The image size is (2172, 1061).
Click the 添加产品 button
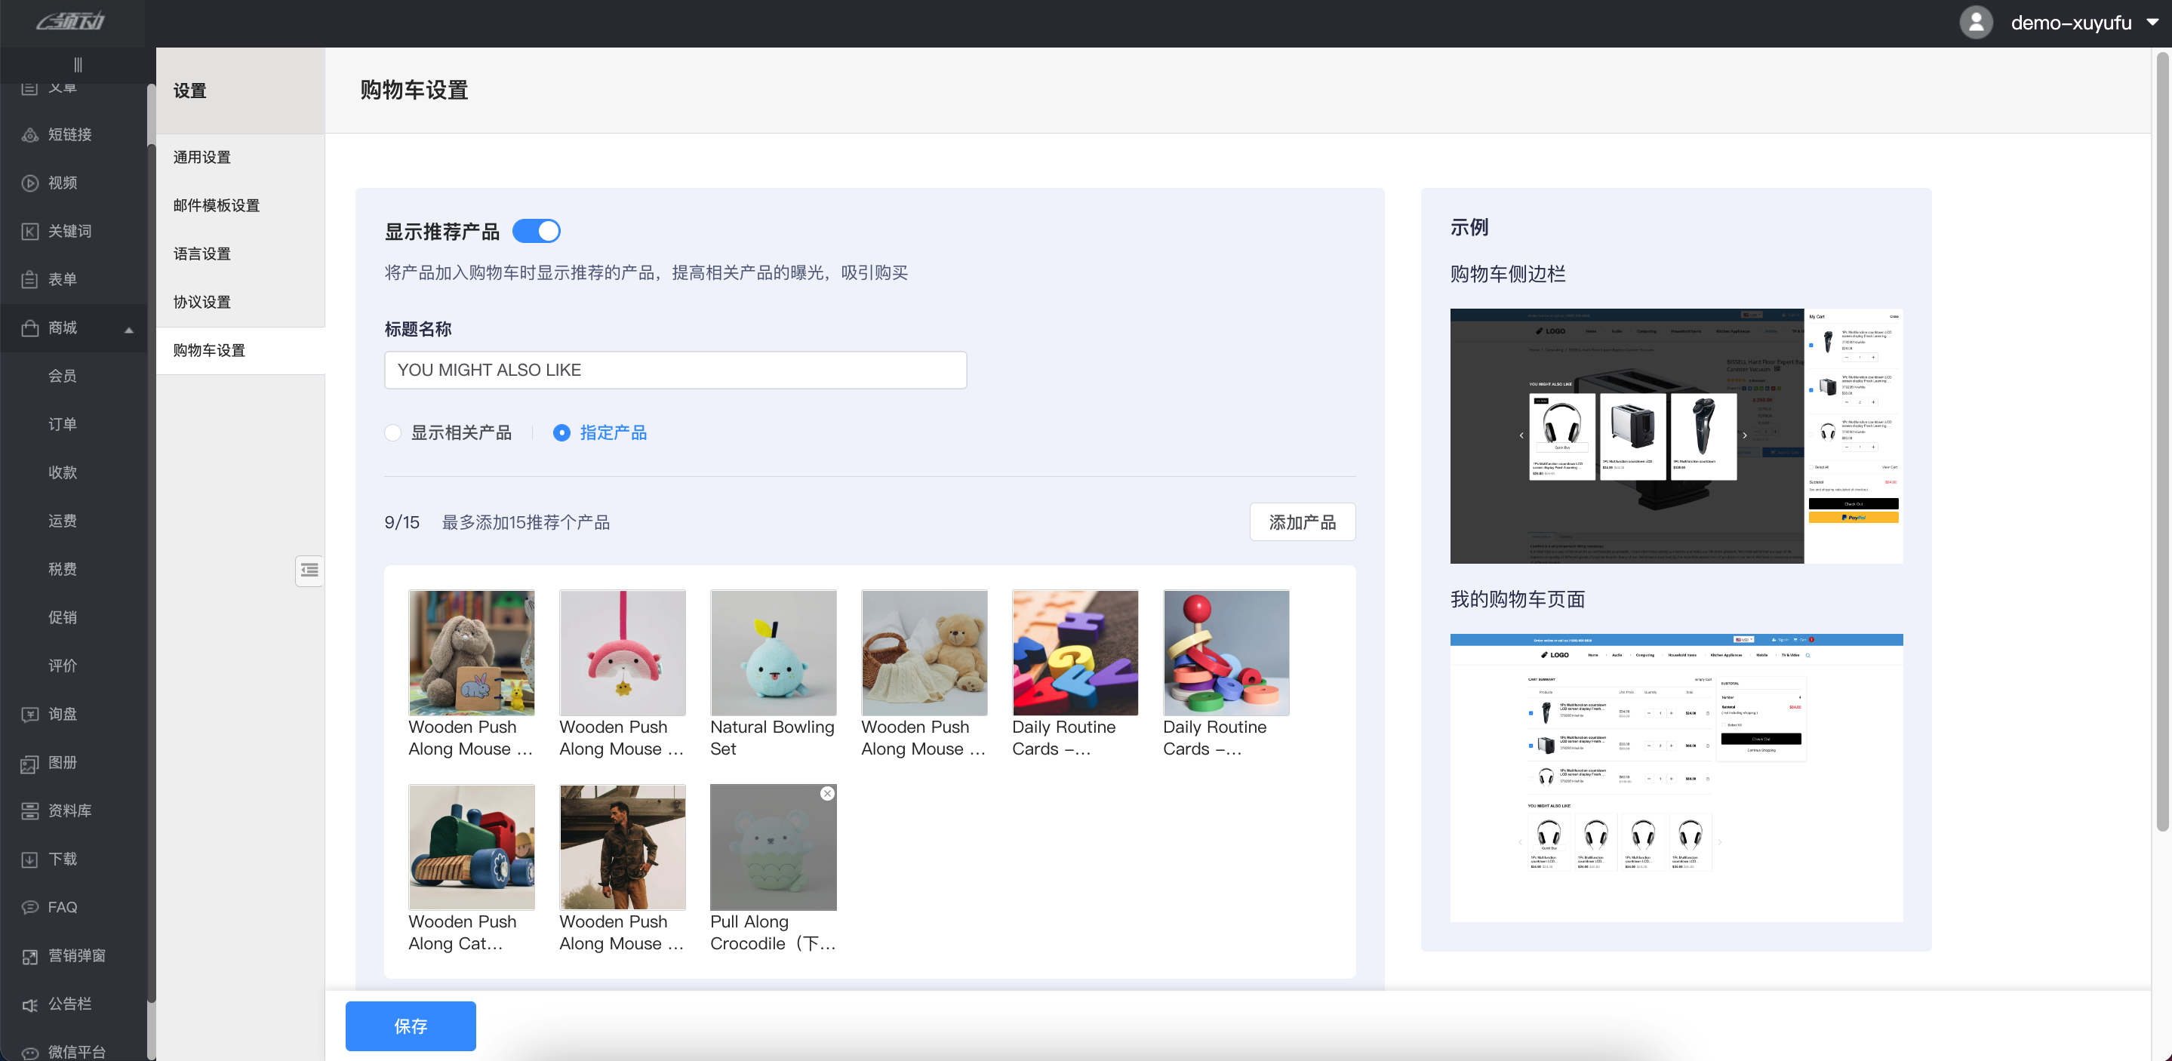tap(1302, 523)
